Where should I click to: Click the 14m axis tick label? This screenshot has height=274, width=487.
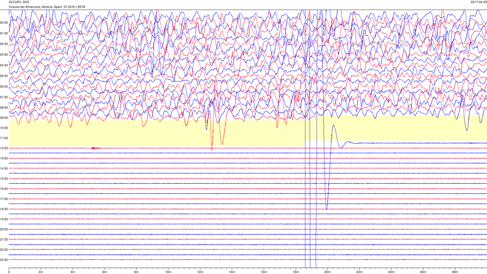tap(232, 272)
